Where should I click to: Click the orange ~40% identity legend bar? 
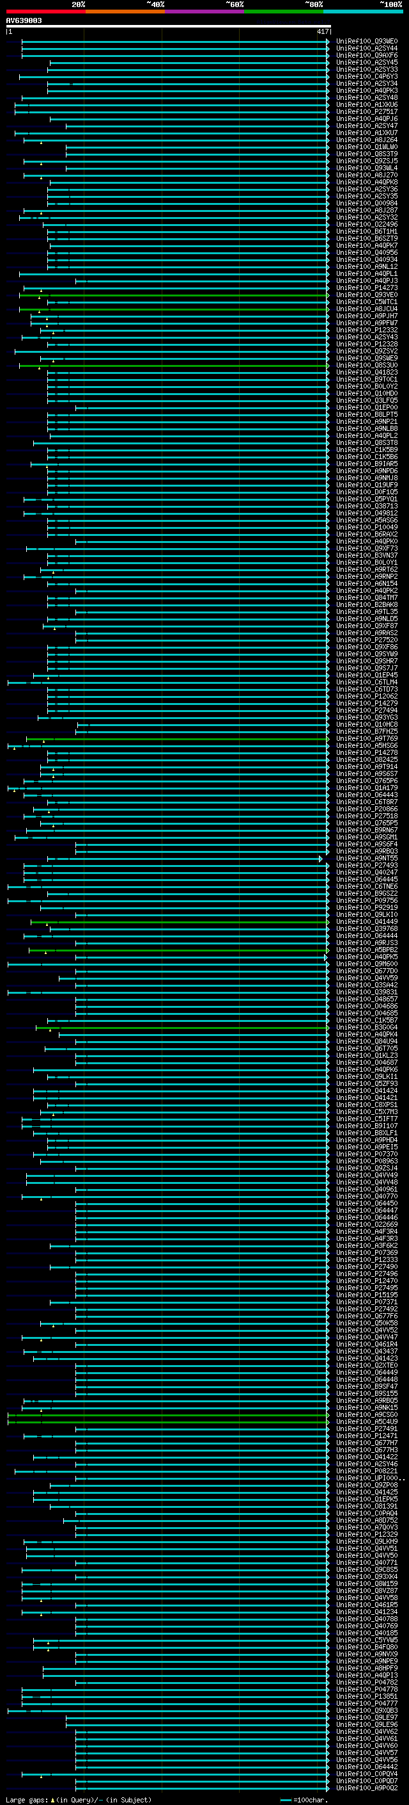point(125,12)
